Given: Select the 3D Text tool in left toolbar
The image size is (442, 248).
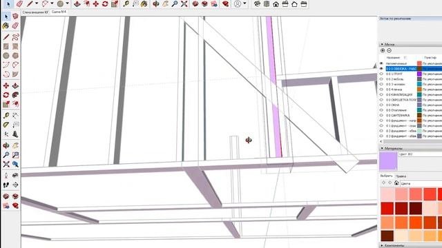Looking at the screenshot, I should click(x=15, y=134).
